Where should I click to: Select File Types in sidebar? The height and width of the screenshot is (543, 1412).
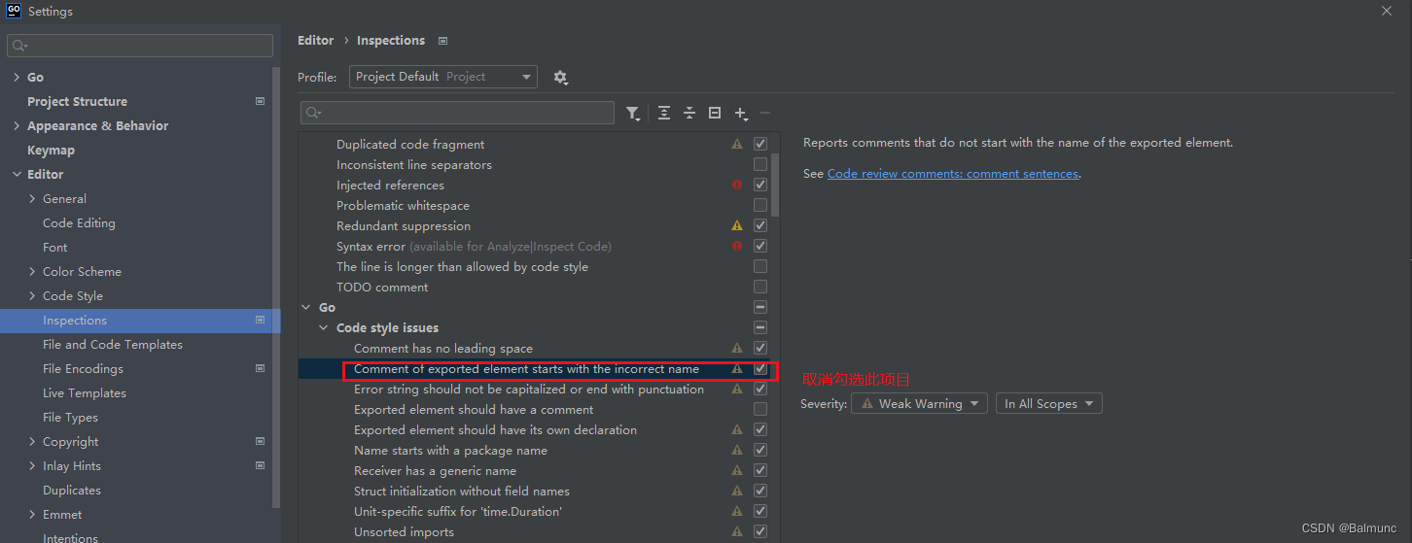coord(70,417)
